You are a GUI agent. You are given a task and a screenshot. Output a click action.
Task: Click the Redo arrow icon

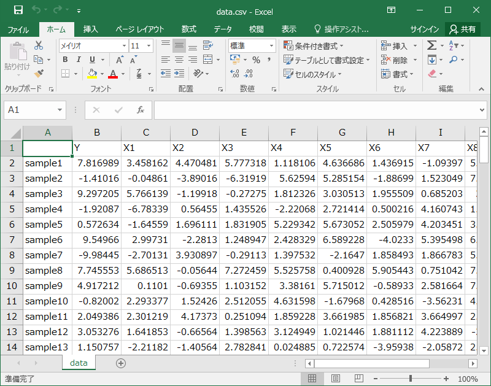point(58,10)
